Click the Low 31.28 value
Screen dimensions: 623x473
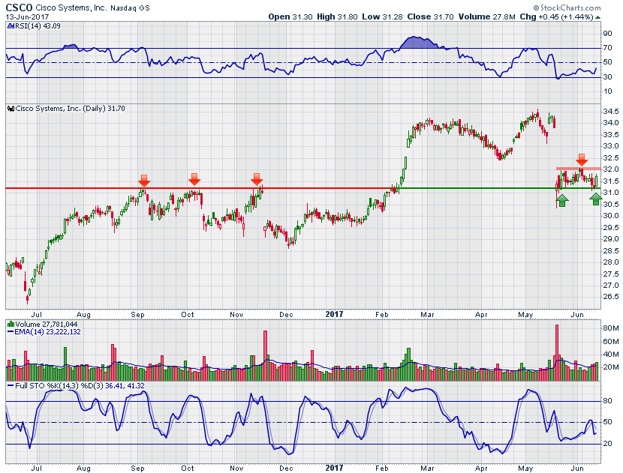[382, 16]
